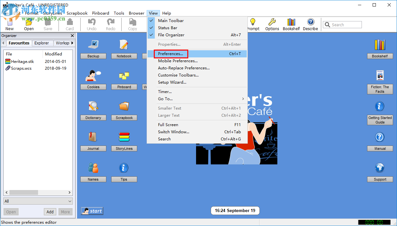397x226 pixels.
Task: Open the Cookies icon
Action: tap(93, 76)
